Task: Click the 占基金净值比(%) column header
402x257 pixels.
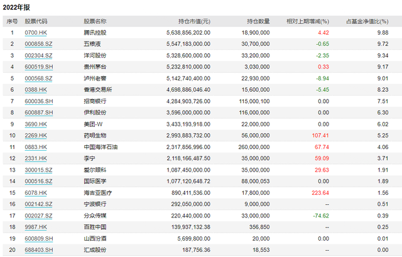Action: [367, 21]
